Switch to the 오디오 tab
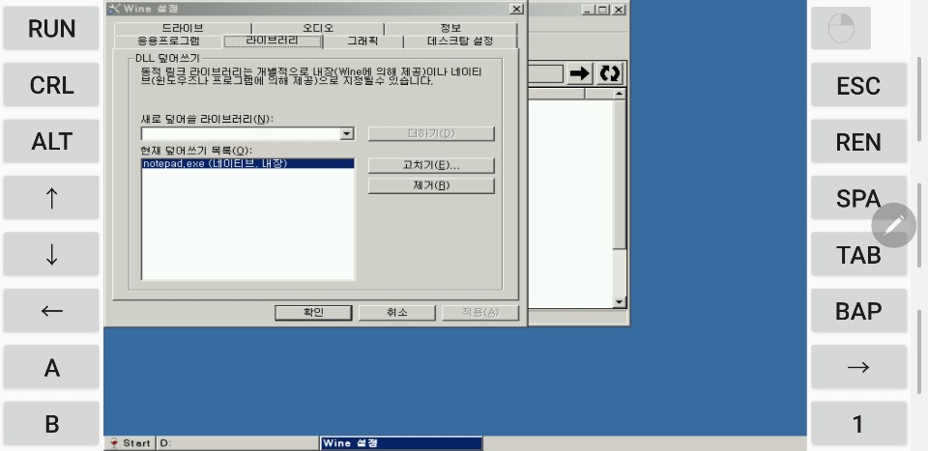Screen dimensions: 928x451 tap(318, 28)
